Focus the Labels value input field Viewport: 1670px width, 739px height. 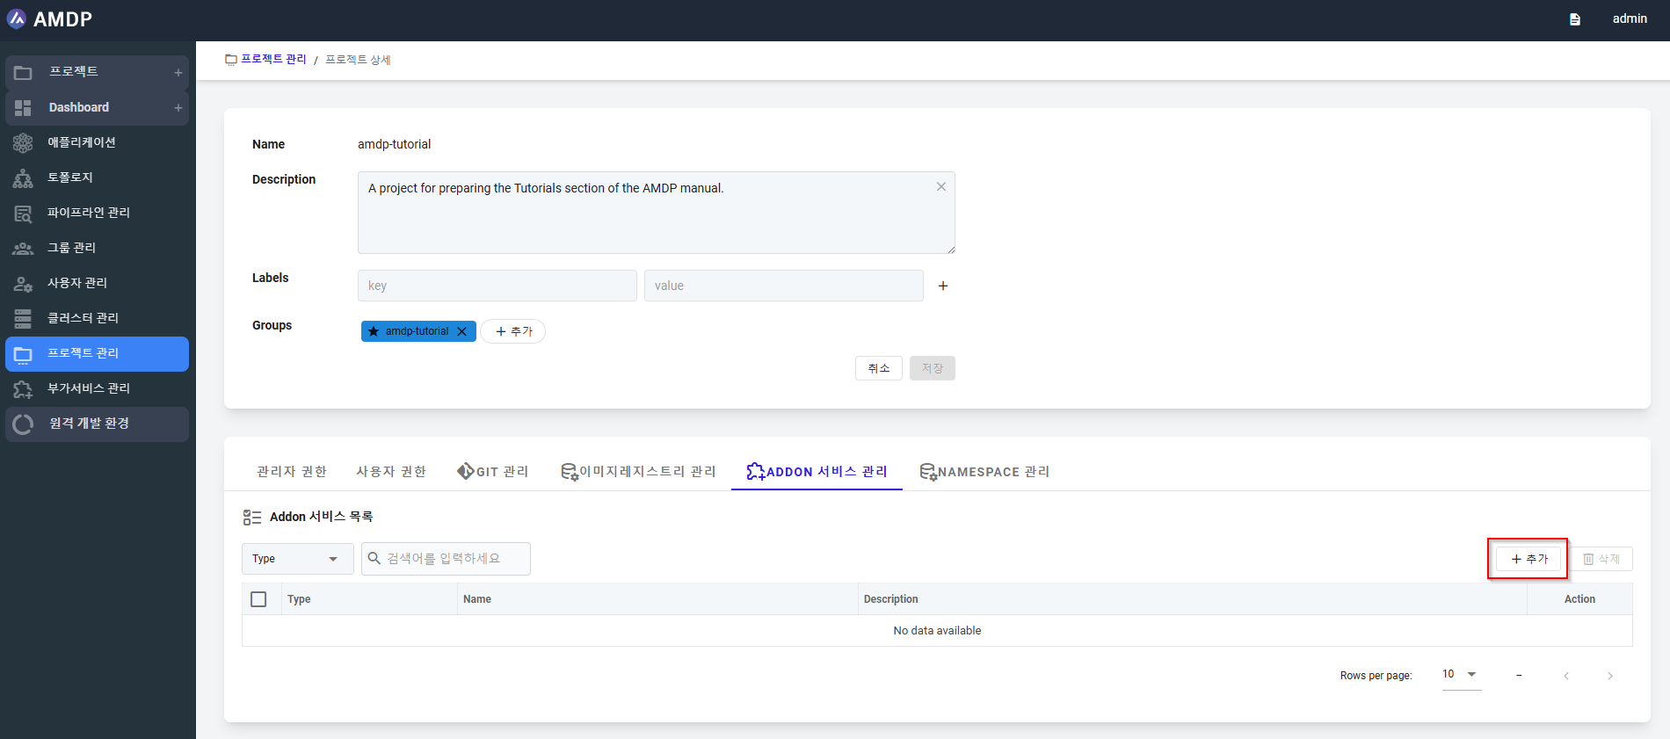[784, 286]
